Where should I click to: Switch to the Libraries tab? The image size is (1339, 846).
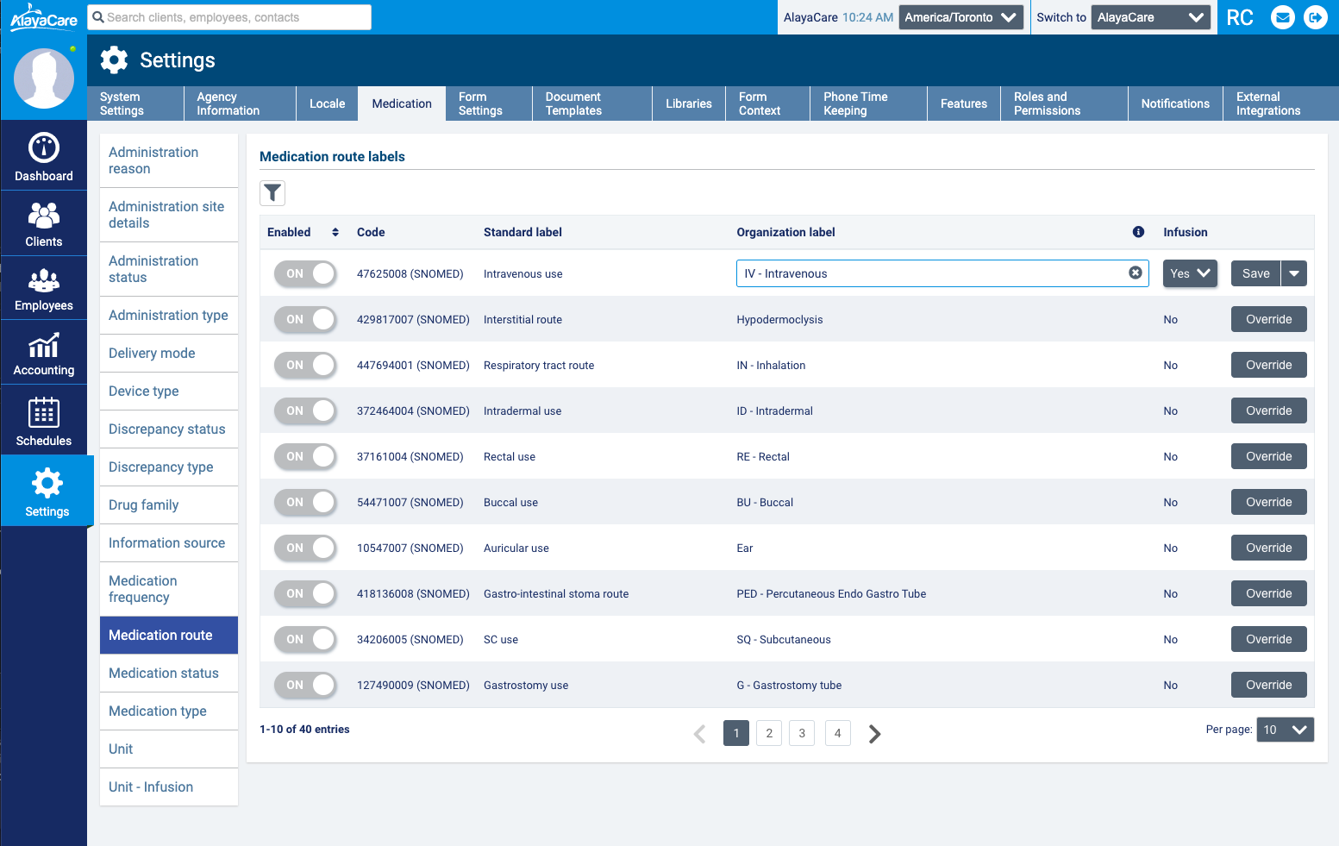point(688,103)
